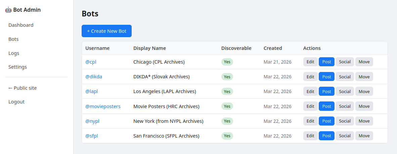Go to Bots section in sidebar
Viewport: 397px width, 154px height.
click(13, 39)
